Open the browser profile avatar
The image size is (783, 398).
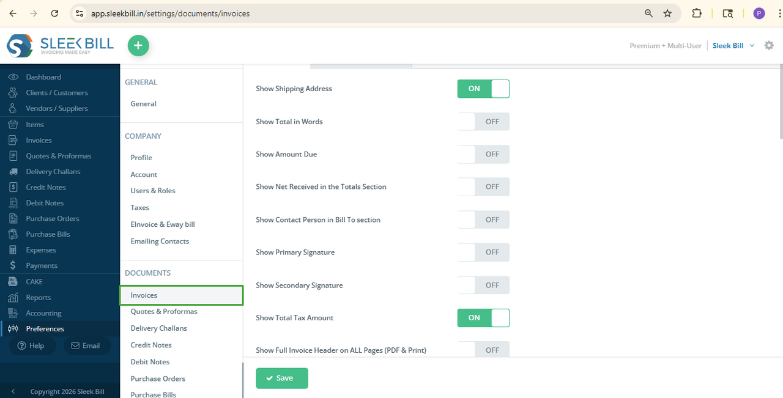(x=759, y=13)
